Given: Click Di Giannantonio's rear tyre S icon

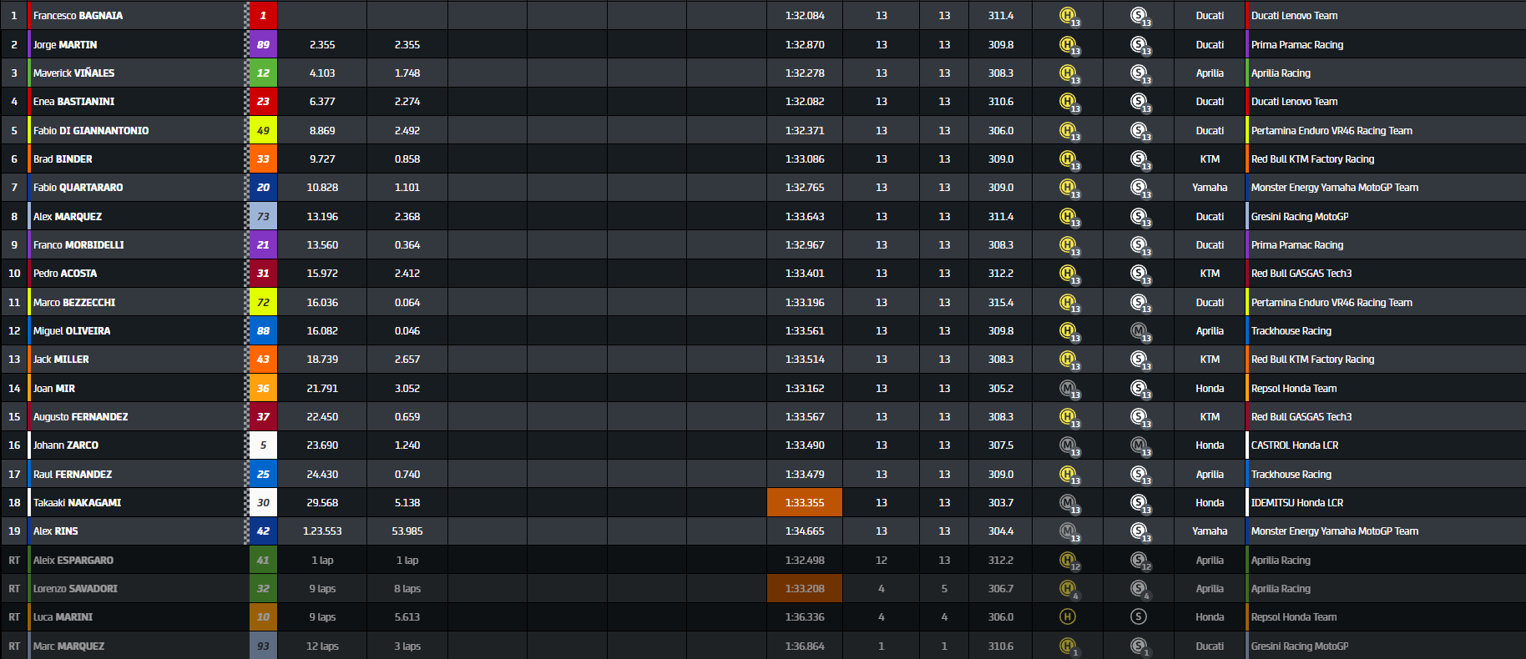Looking at the screenshot, I should pyautogui.click(x=1139, y=131).
